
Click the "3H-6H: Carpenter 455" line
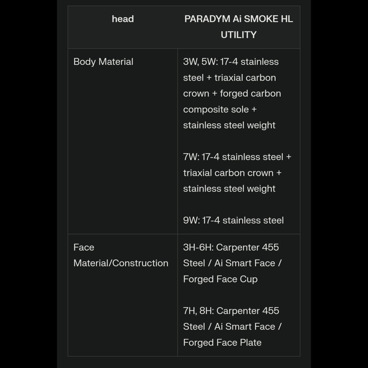231,247
